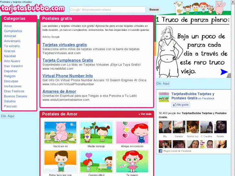The width and height of the screenshot is (235, 176).
Task: Click the page's vertical scrollbar
Action: click(233, 88)
